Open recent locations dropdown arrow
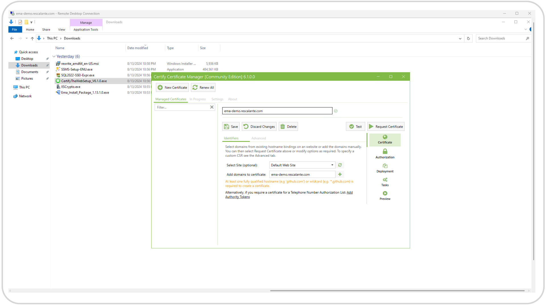546x307 pixels. click(26, 38)
